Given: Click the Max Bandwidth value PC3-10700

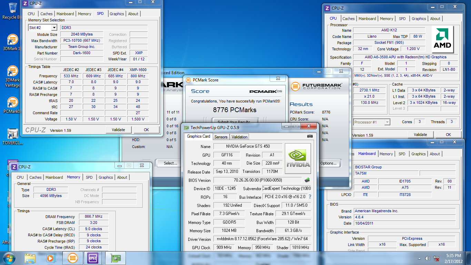Looking at the screenshot, I should click(x=82, y=41).
